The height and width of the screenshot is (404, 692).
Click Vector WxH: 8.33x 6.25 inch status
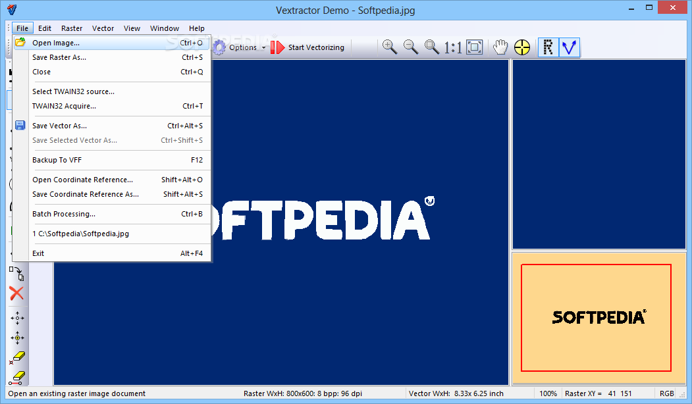[x=456, y=393]
